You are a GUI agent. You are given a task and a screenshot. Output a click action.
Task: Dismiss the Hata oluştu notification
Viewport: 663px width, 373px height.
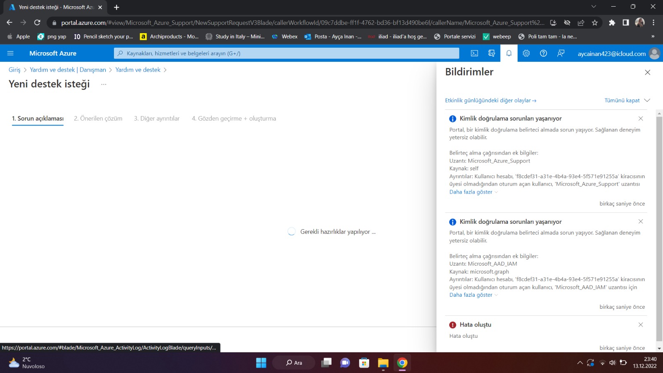[x=641, y=325]
